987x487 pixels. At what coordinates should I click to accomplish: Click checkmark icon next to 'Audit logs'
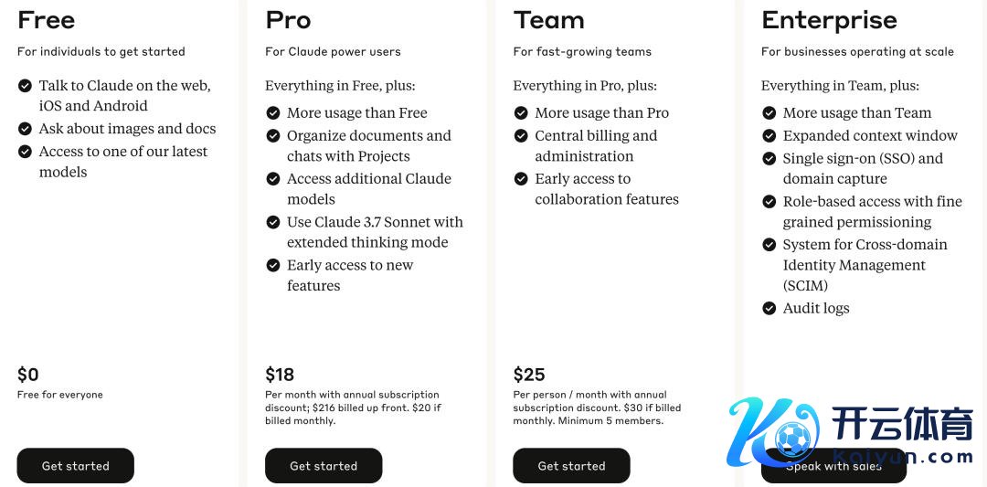pos(769,309)
